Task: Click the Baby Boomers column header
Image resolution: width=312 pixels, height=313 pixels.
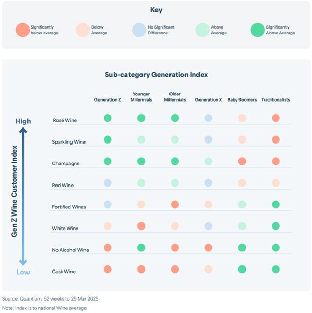Action: 242,99
